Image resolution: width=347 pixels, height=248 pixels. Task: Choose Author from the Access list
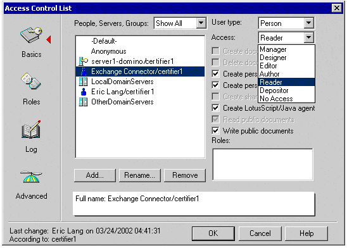tap(286, 74)
